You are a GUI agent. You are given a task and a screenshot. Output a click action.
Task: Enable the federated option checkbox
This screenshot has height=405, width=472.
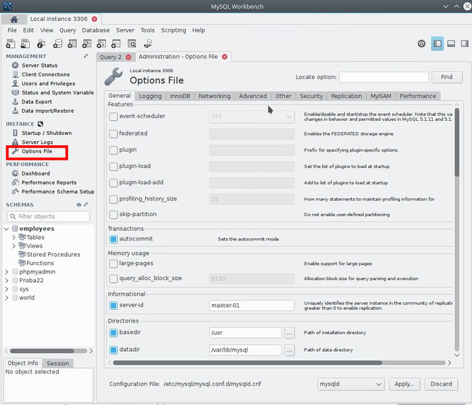click(113, 134)
